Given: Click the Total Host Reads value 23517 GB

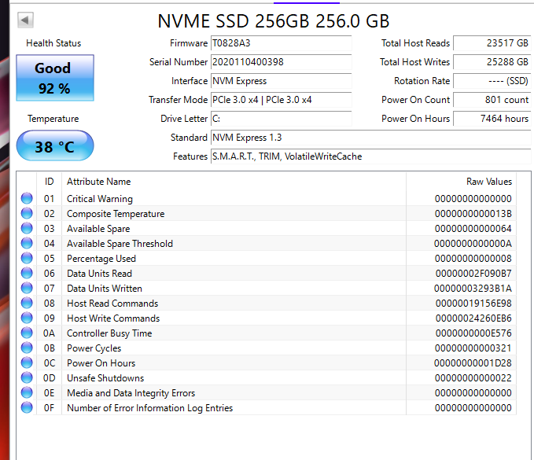Looking at the screenshot, I should (x=492, y=43).
